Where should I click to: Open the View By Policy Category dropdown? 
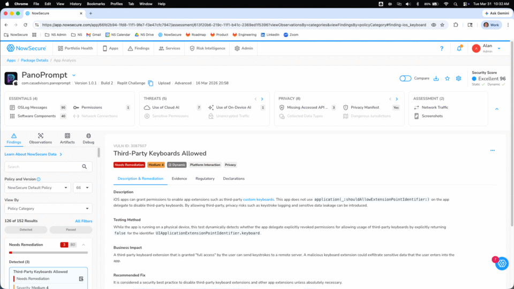[48, 208]
